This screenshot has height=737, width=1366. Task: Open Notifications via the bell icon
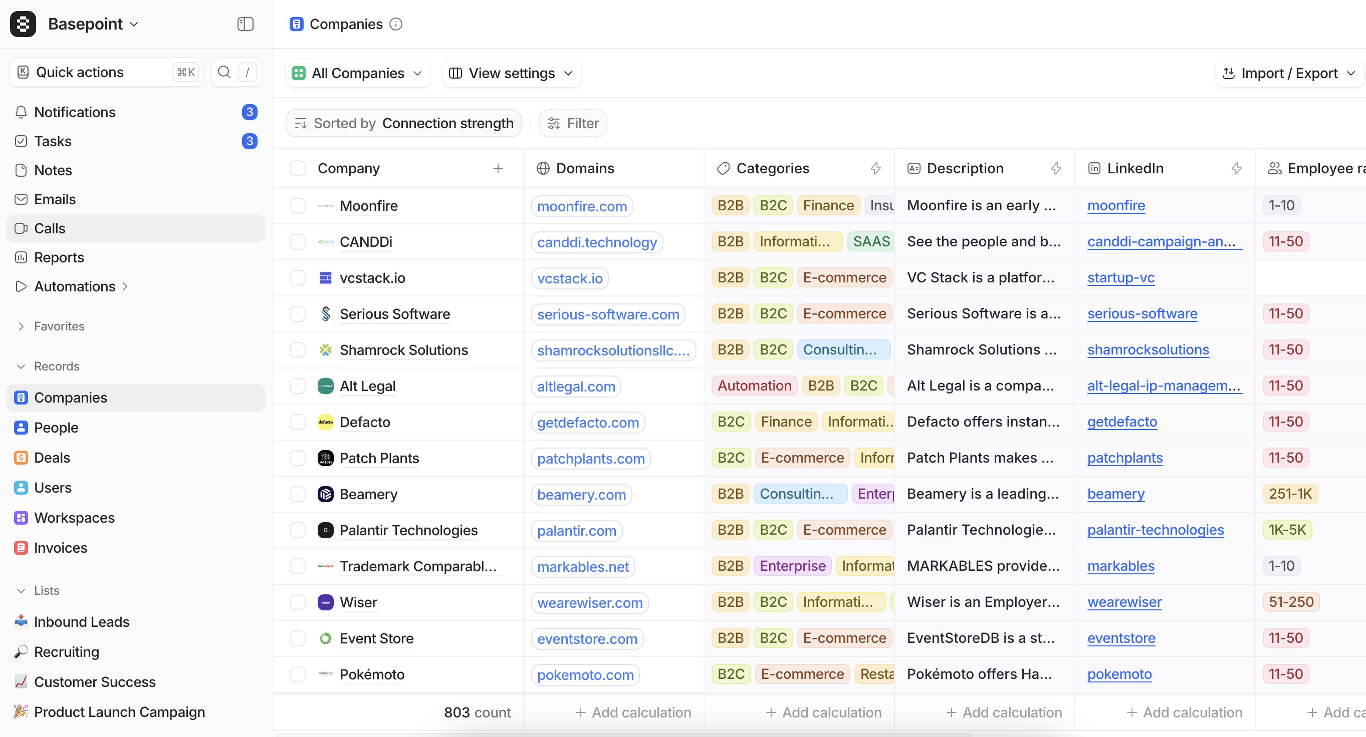click(x=21, y=112)
